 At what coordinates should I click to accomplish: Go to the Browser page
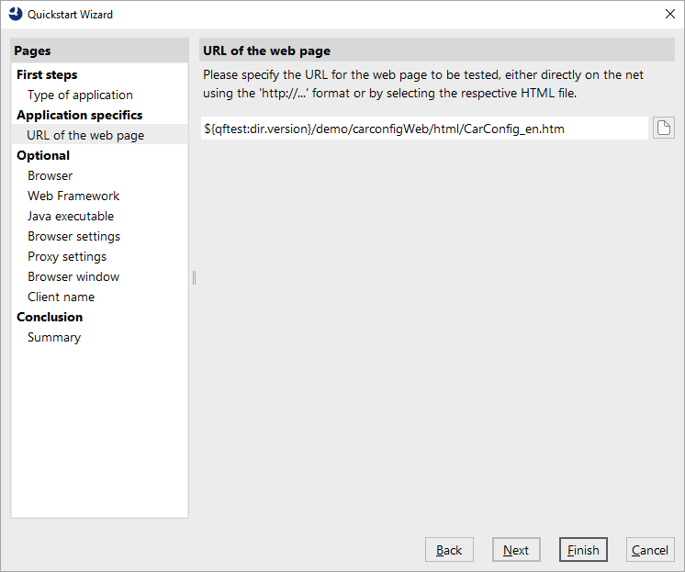click(x=50, y=175)
